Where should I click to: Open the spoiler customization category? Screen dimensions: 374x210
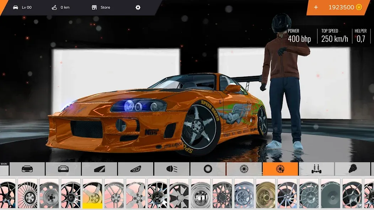[99, 170]
